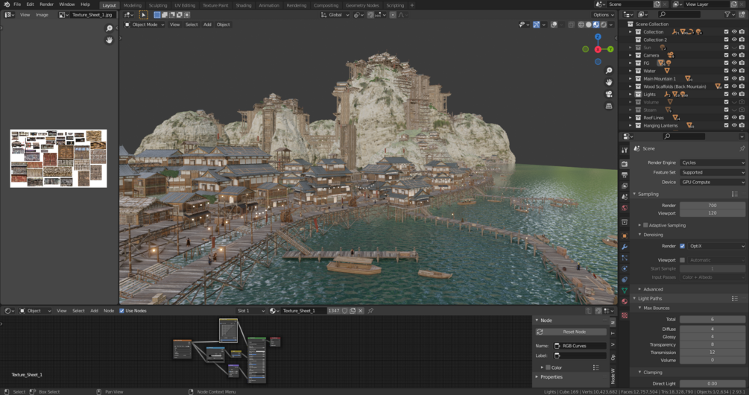Pin the node editor material with pin icon

click(x=370, y=311)
